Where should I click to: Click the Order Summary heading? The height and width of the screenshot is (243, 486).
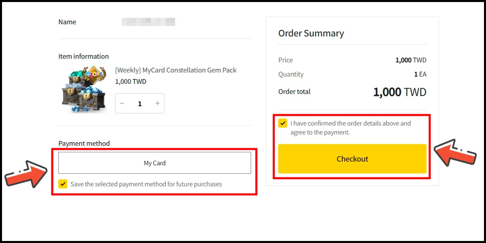[x=311, y=33]
